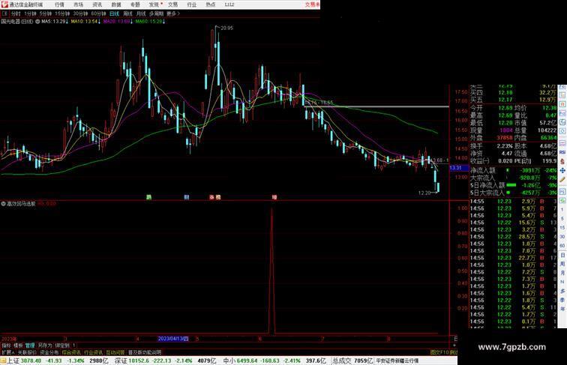Click the 周 period shortcut in right toolbar

pyautogui.click(x=562, y=264)
